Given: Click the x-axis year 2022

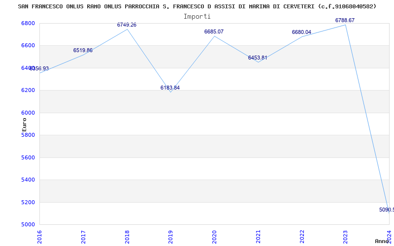Looking at the screenshot, I should 302,237.
